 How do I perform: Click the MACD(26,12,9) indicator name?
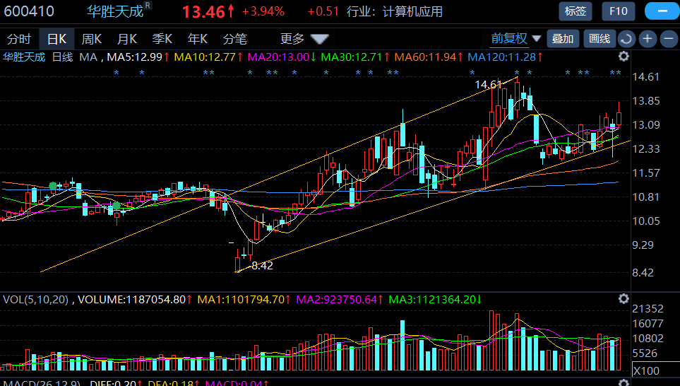pos(42,383)
